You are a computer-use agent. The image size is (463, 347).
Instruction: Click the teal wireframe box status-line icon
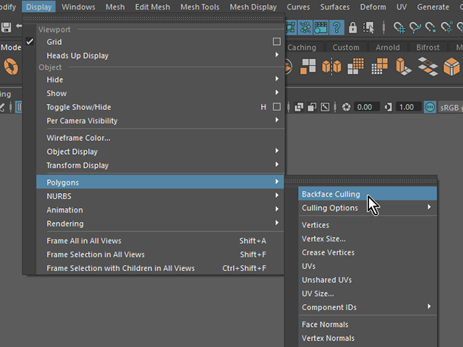291,27
